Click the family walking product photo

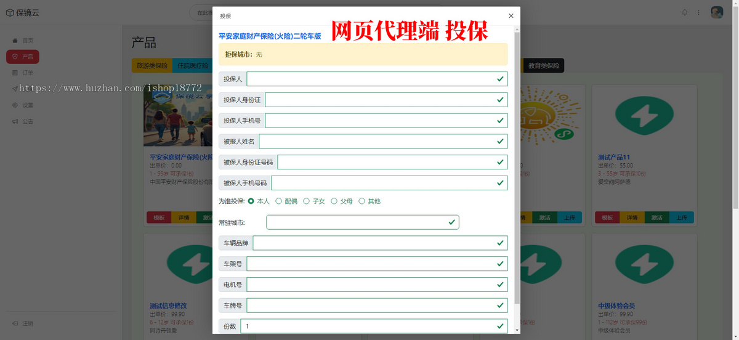(178, 117)
